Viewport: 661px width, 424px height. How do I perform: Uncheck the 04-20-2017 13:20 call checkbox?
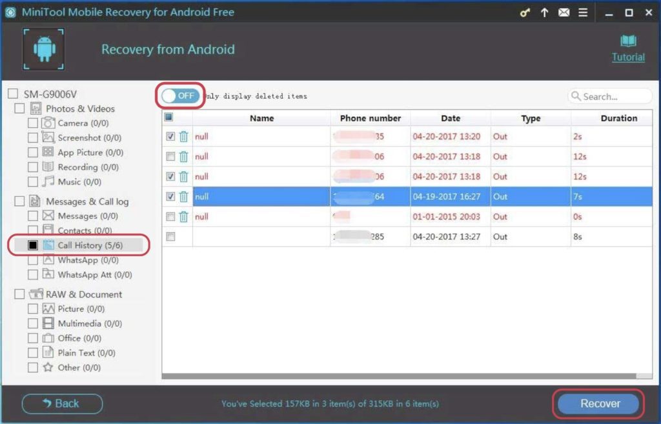point(170,137)
